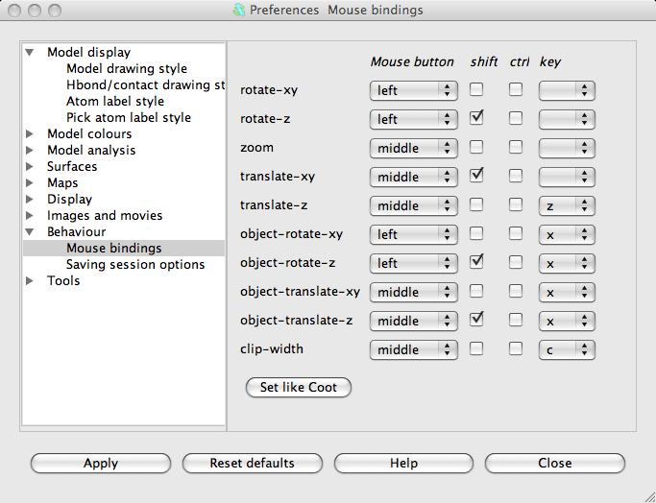This screenshot has width=656, height=503.
Task: Uncheck shift for translate-xy
Action: pos(476,176)
